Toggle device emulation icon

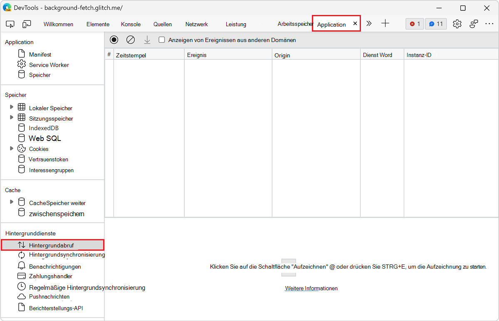tap(27, 24)
